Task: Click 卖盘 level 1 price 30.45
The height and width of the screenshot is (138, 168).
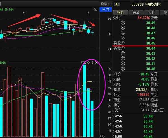Action: click(151, 43)
